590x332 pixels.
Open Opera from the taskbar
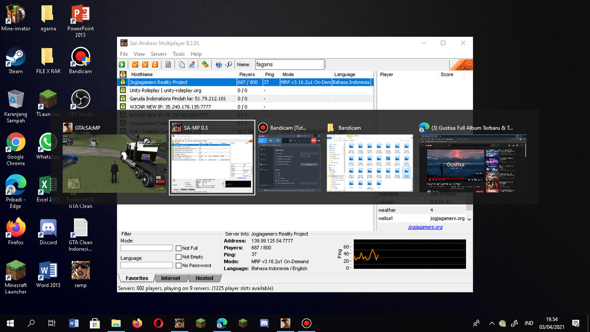[x=158, y=323]
